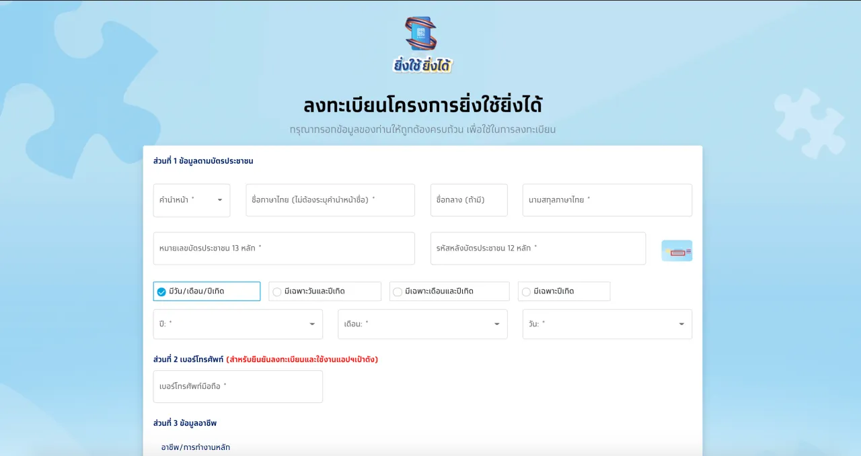Open the คำนำหน้า title dropdown
Viewport: 861px width, 456px height.
pos(192,200)
